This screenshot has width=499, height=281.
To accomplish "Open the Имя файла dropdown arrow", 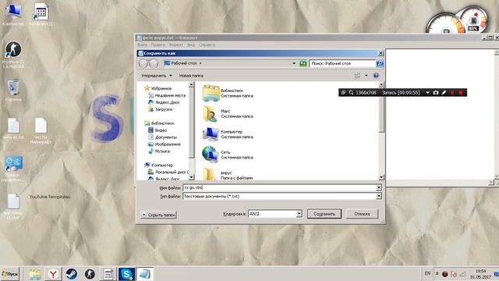I will tap(379, 187).
